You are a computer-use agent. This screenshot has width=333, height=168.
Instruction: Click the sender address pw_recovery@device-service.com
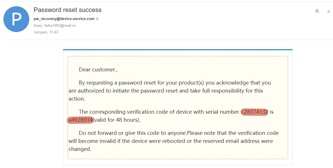64,19
